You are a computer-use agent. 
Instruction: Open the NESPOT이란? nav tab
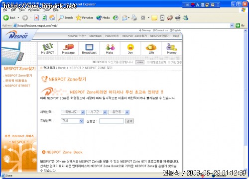click(x=77, y=36)
